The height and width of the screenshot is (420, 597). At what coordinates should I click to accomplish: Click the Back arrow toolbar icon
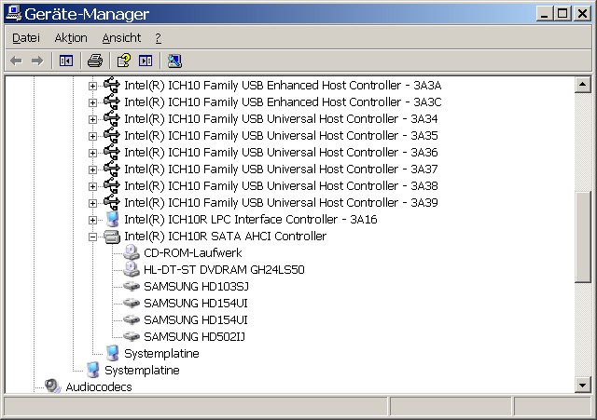(16, 61)
